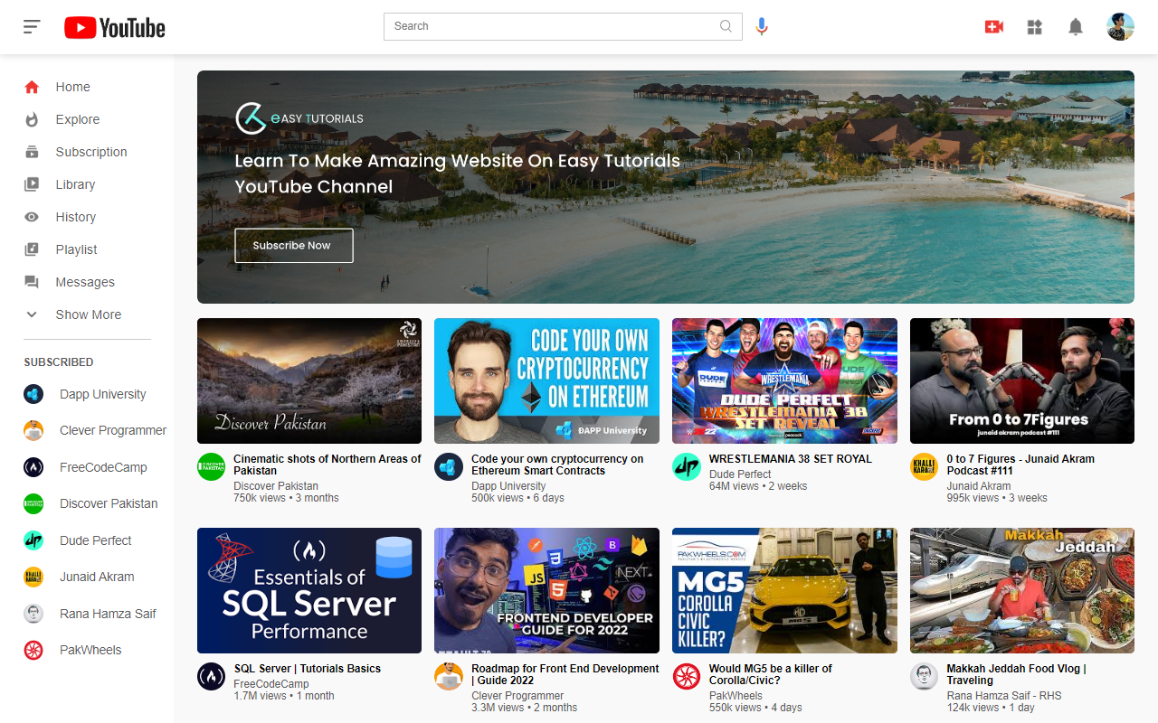Click 'Rana Hamza Saif - RHS' channel name
This screenshot has width=1158, height=723.
1004,696
